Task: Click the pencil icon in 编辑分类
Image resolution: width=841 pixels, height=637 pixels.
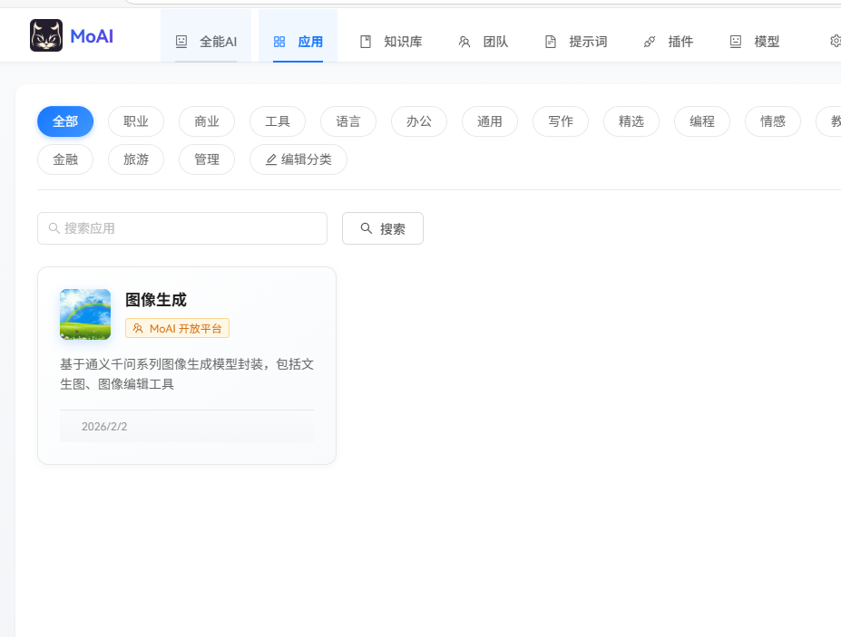Action: coord(271,159)
